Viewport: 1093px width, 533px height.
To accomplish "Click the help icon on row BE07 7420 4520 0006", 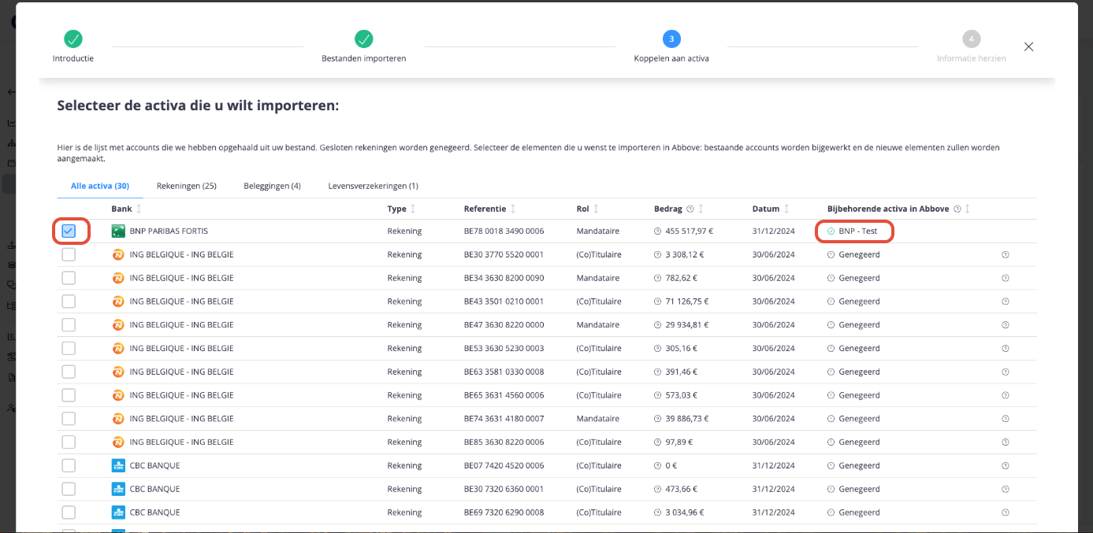I will pos(1005,465).
